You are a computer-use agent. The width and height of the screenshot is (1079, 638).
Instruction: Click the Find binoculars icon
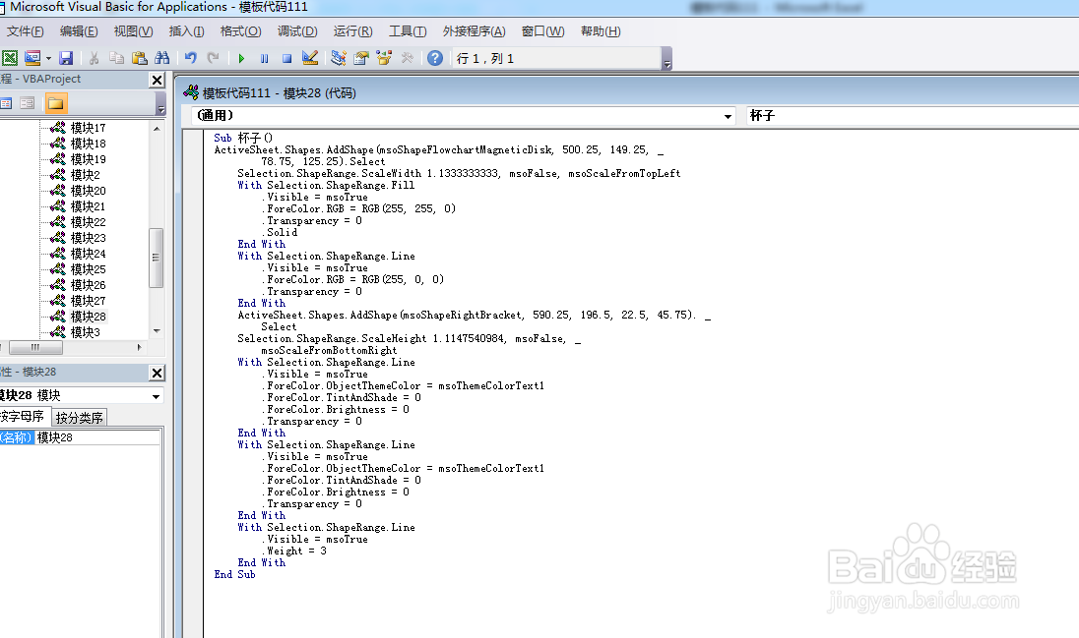point(162,58)
